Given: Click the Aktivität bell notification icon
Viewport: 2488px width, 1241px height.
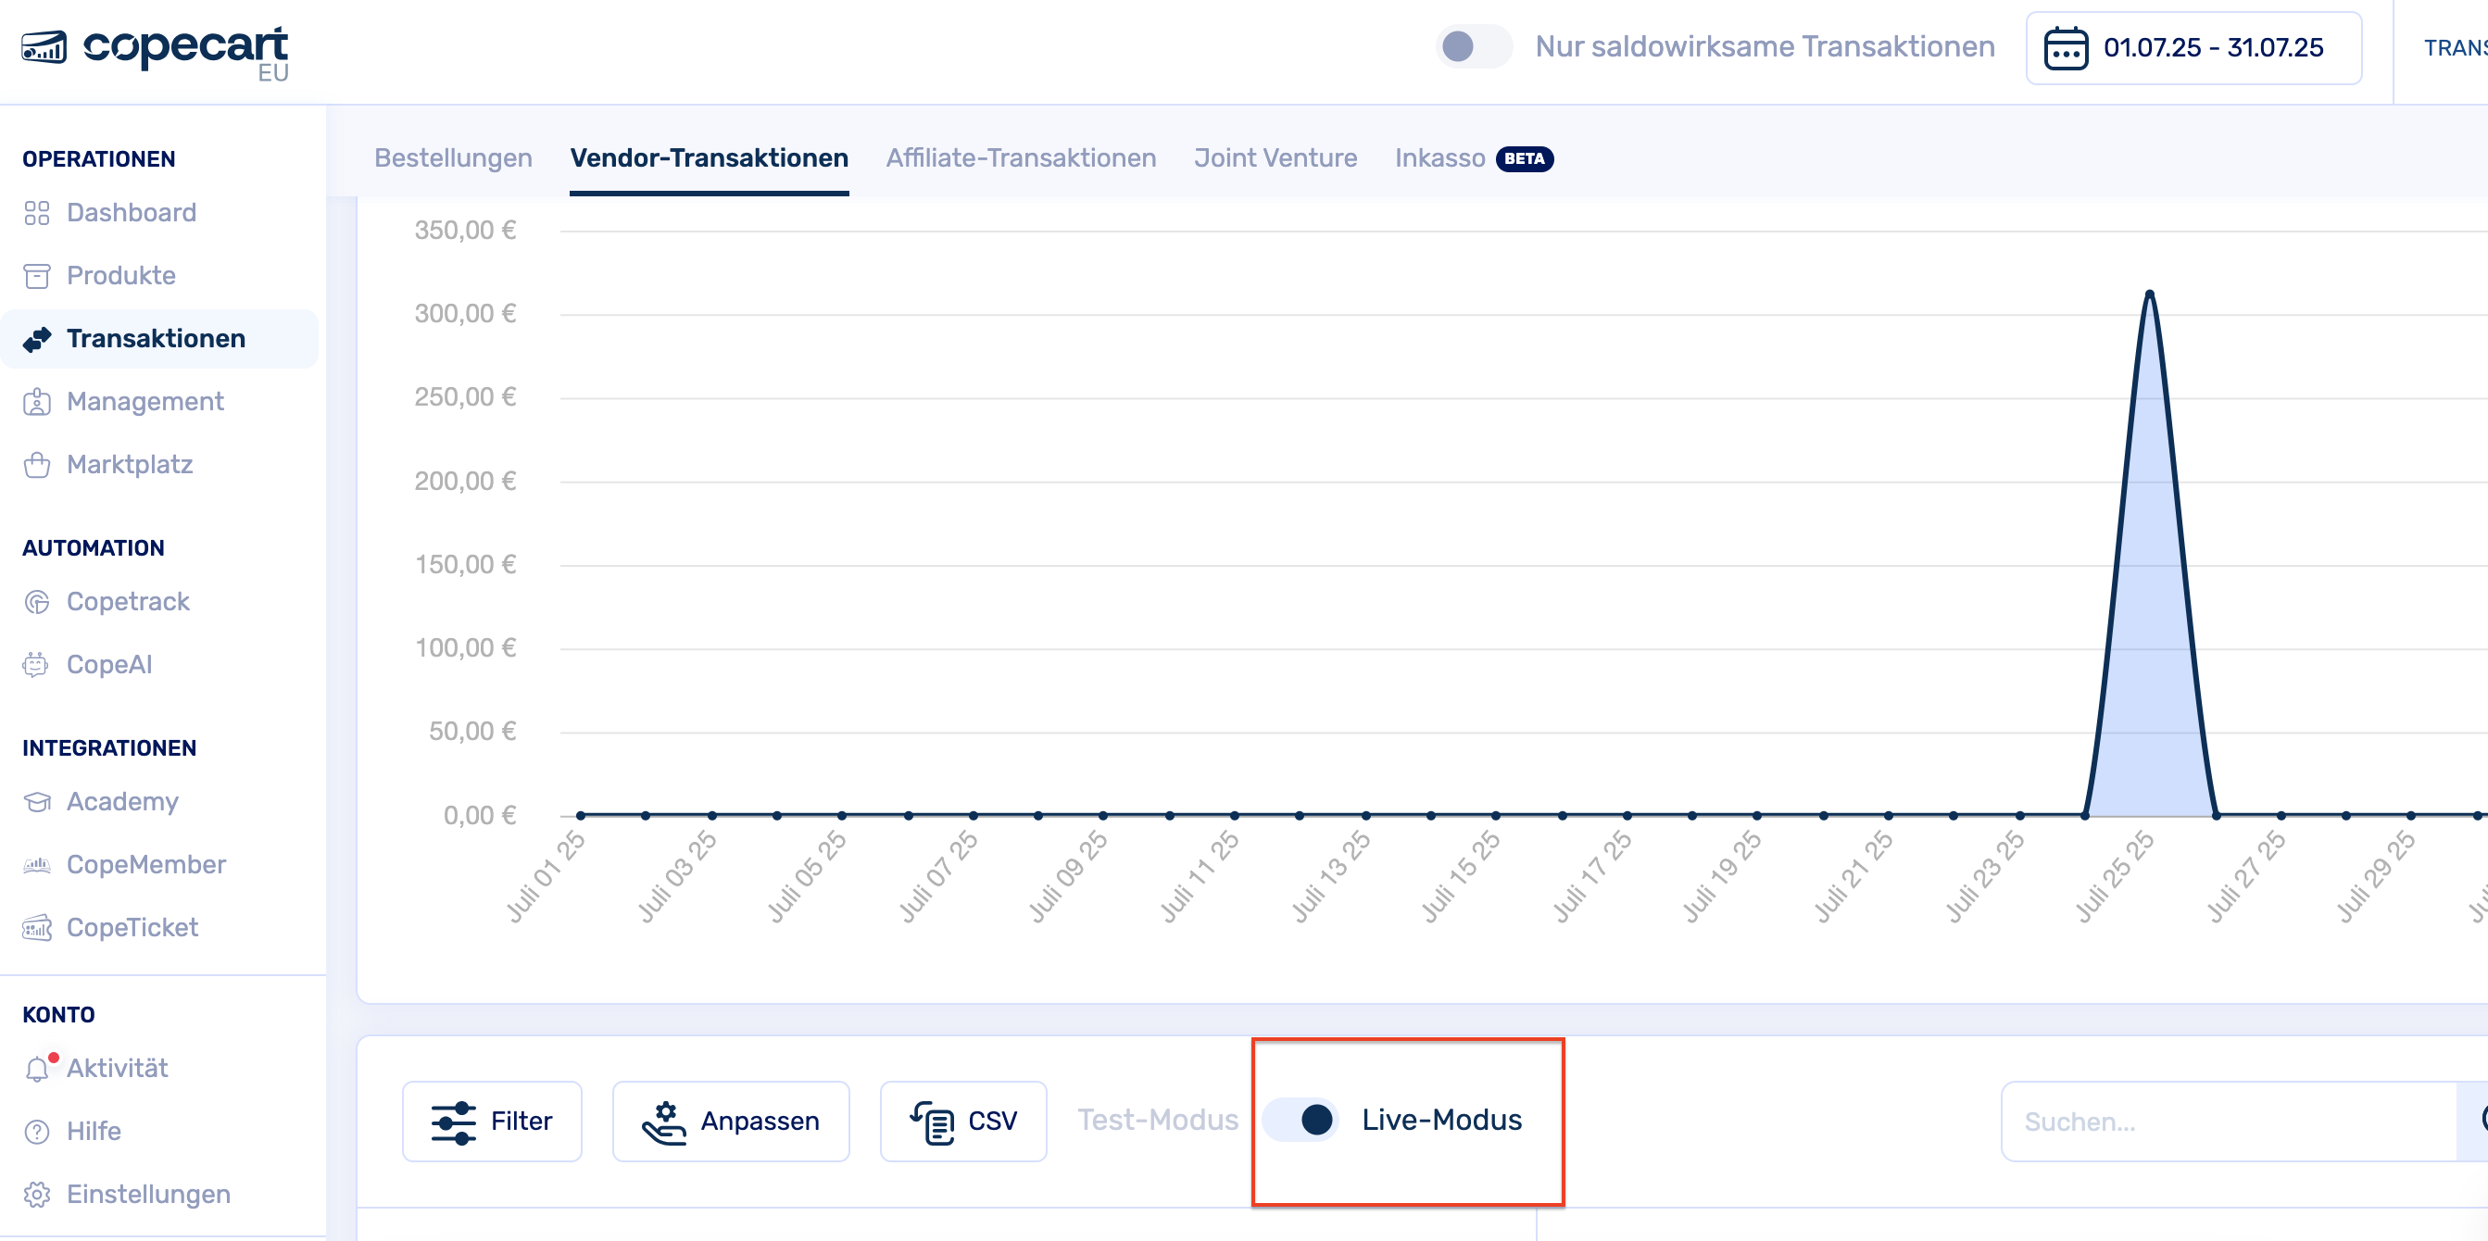Looking at the screenshot, I should pos(37,1068).
